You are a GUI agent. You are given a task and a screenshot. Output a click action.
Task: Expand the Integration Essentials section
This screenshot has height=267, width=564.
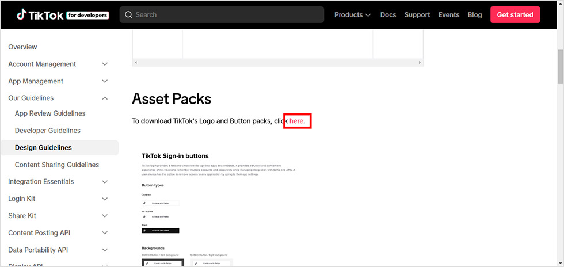point(105,182)
